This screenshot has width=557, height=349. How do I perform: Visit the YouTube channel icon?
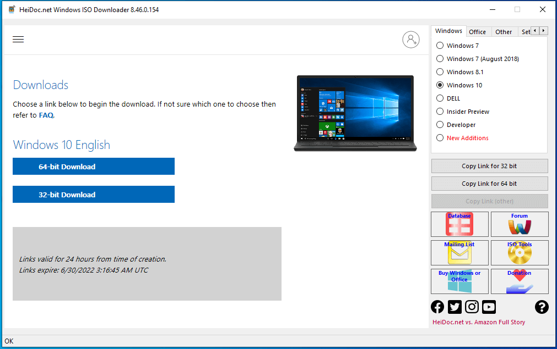(489, 307)
